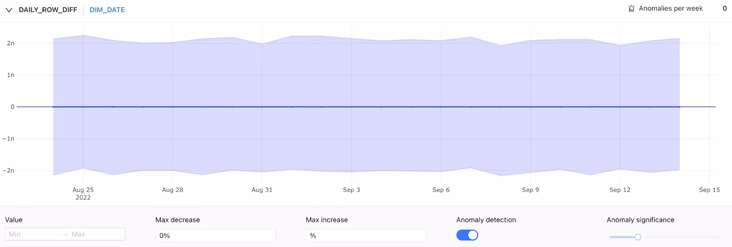Toggle the Anomaly detection switch off
Screen dimensions: 732x247
467,235
